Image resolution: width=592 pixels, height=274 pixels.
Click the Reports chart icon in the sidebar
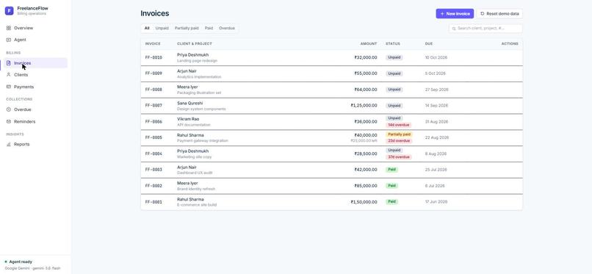tap(9, 144)
